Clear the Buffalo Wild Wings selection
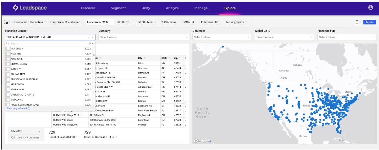This screenshot has width=379, height=150. [x=89, y=37]
